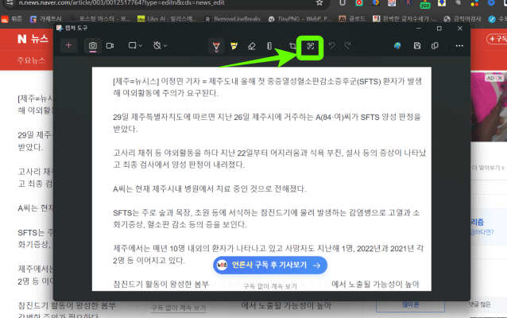
Task: Start a new capture with the plus button
Action: point(68,45)
